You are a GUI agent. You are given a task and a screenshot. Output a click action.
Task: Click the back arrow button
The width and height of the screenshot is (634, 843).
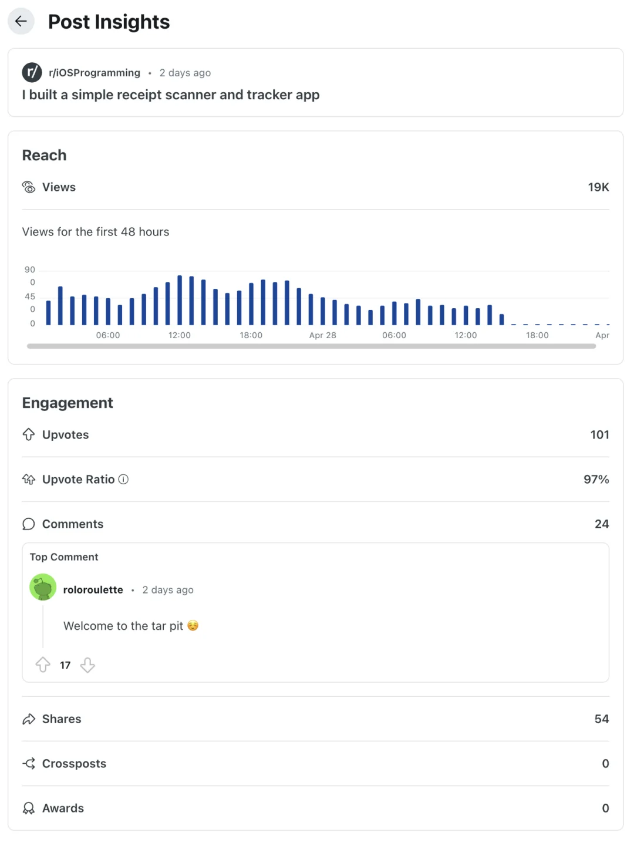coord(21,22)
